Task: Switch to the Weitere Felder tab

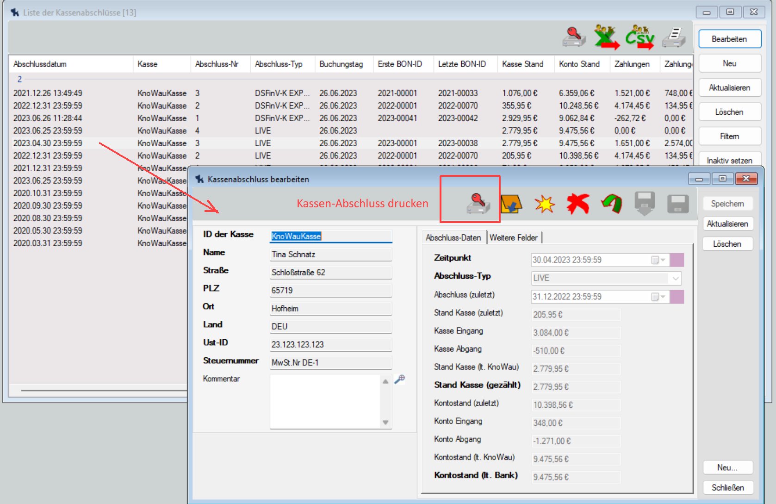Action: [x=513, y=238]
